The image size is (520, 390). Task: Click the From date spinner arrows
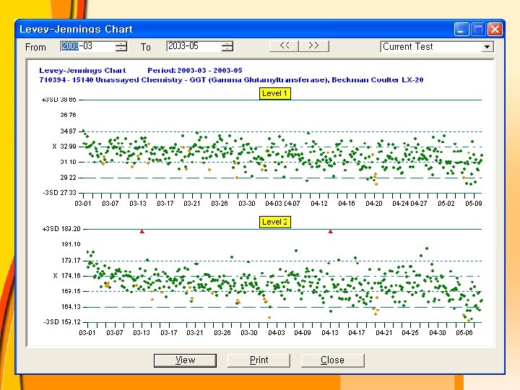coord(121,46)
